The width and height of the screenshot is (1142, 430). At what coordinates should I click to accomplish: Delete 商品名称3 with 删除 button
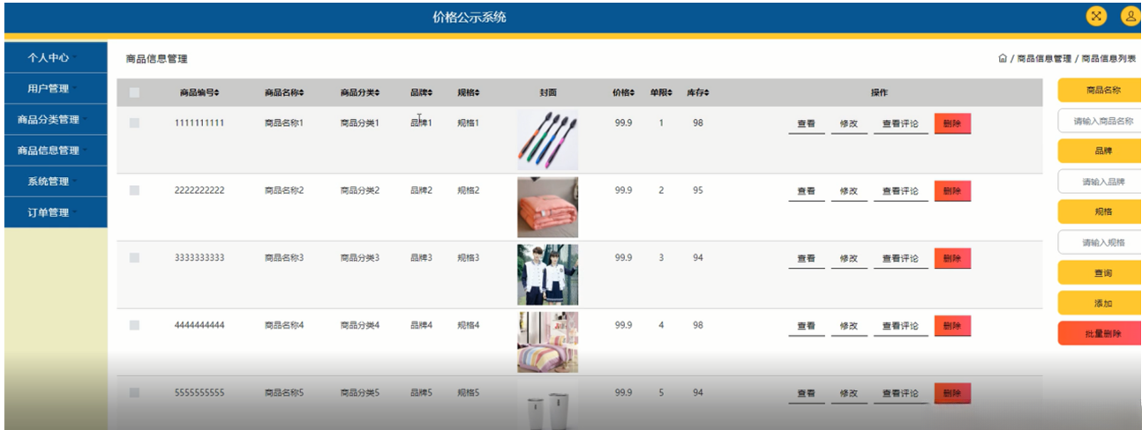(952, 258)
